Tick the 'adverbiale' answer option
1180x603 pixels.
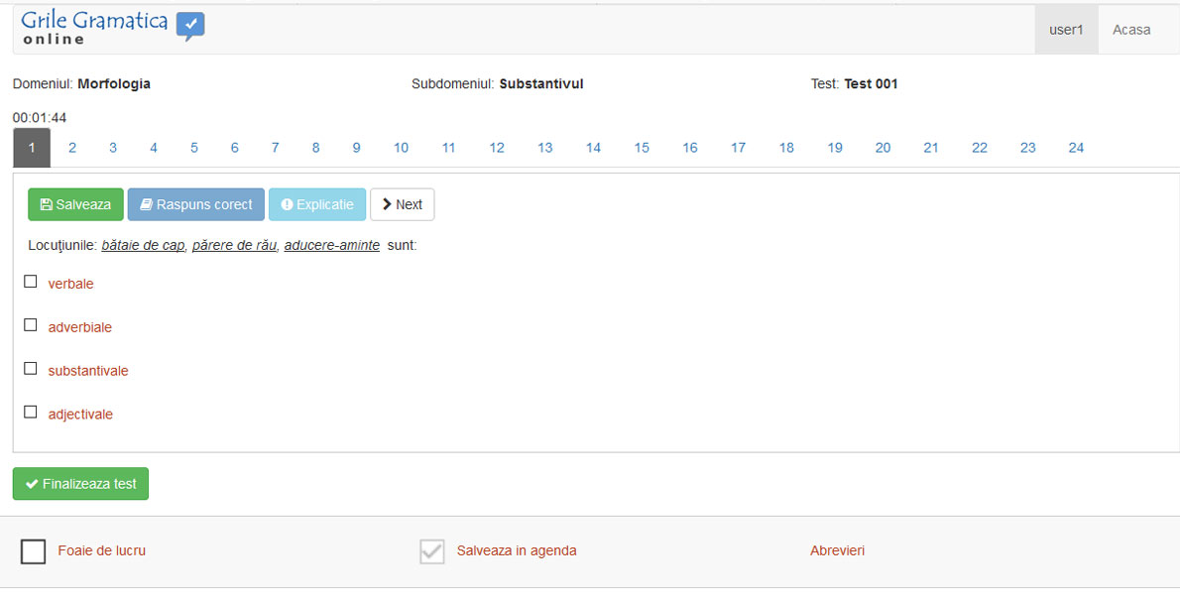pyautogui.click(x=31, y=325)
